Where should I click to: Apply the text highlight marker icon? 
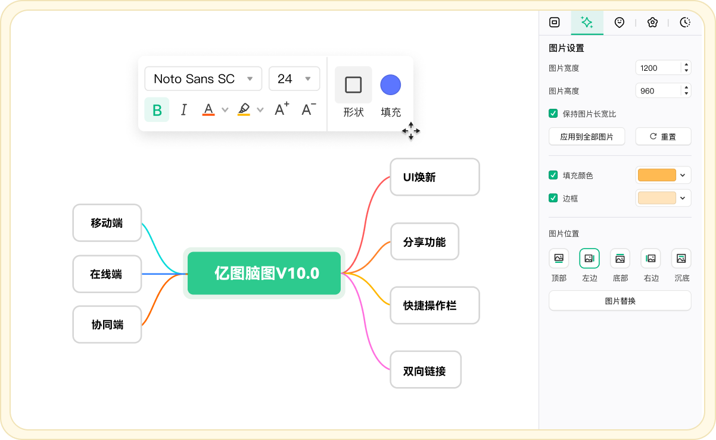click(244, 109)
